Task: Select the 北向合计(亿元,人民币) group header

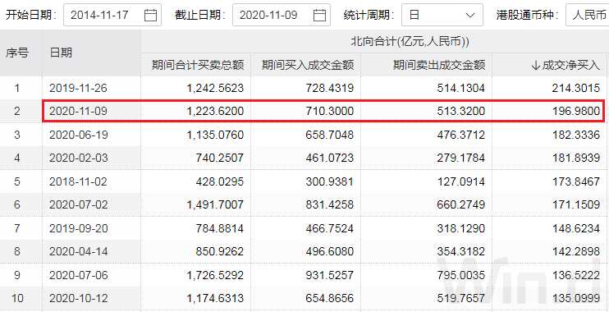Action: click(410, 41)
